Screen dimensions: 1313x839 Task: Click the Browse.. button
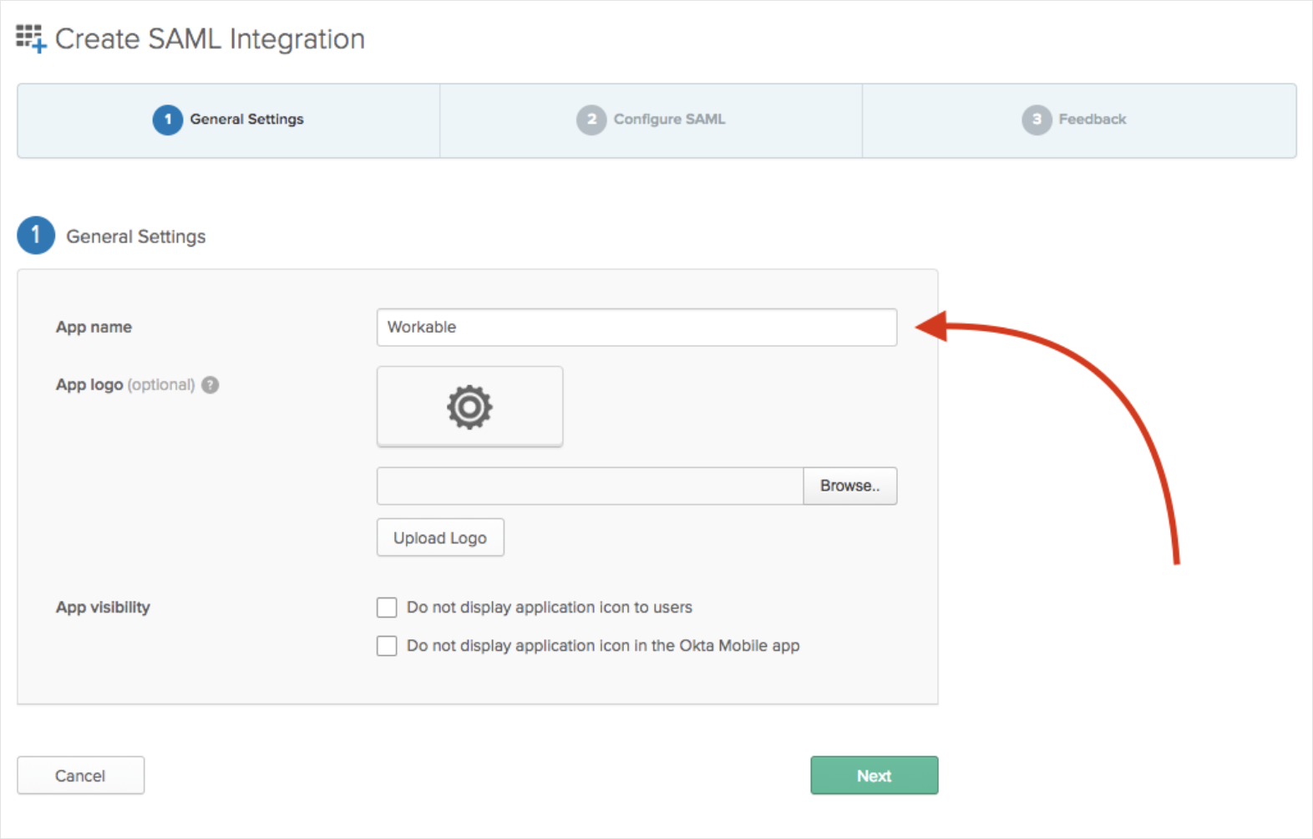tap(850, 486)
